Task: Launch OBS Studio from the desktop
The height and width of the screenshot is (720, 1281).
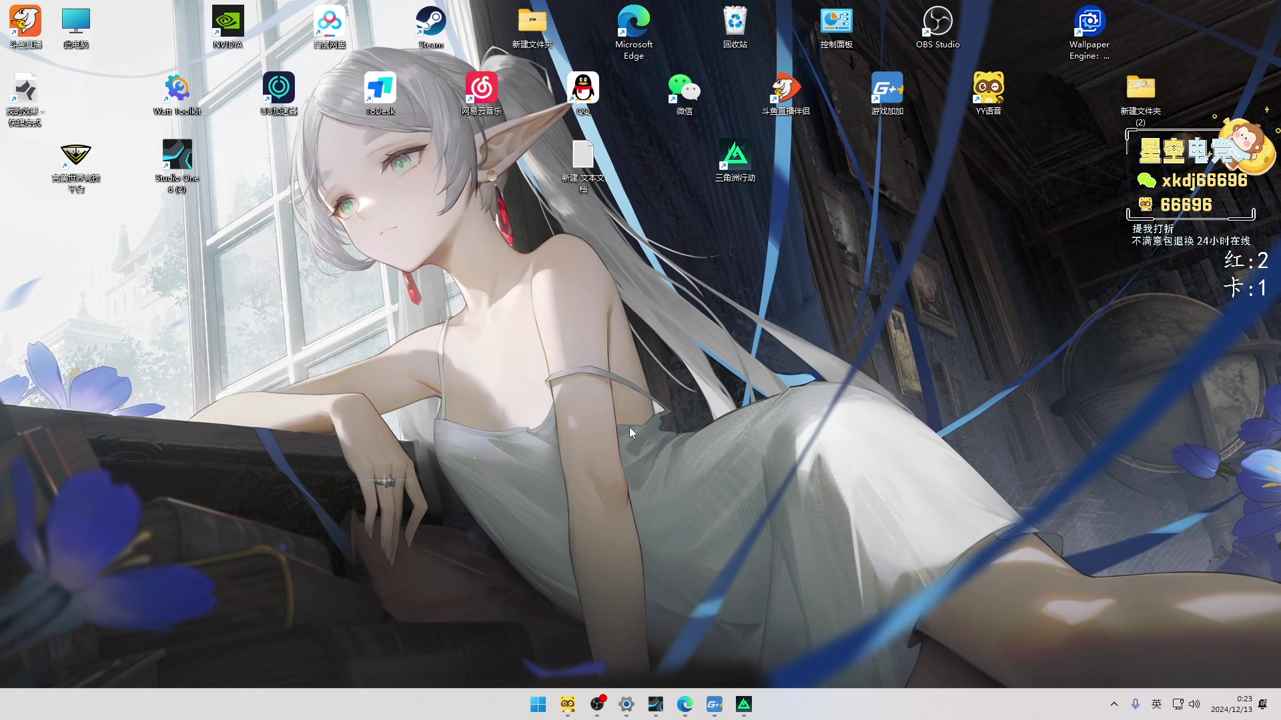Action: (x=937, y=27)
